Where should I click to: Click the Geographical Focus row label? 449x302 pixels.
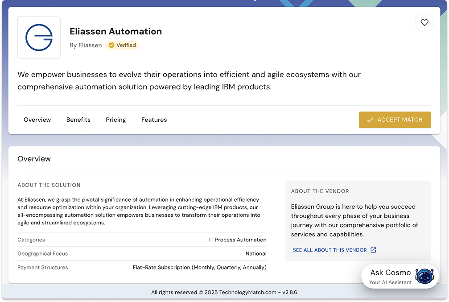coord(43,253)
